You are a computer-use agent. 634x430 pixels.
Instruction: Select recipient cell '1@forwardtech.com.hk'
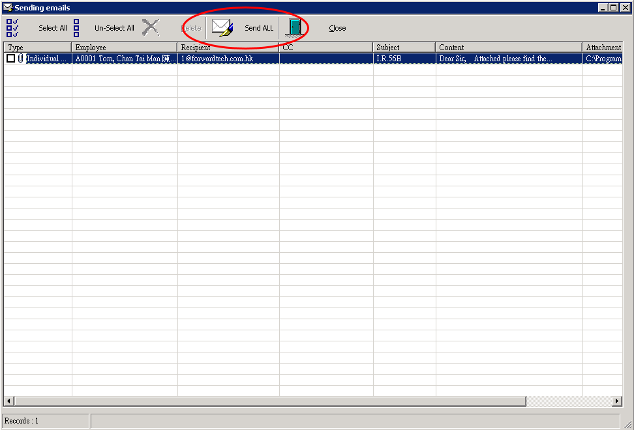[228, 59]
